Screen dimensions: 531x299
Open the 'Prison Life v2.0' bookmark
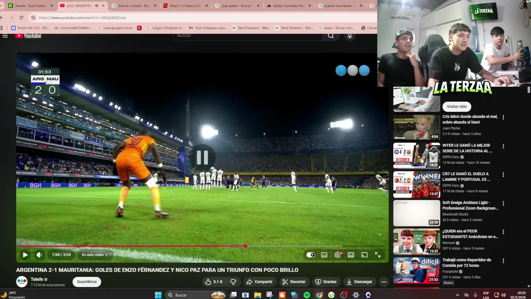(30, 28)
